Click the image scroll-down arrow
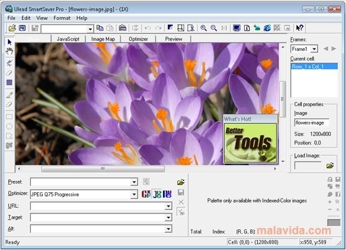 [283, 161]
